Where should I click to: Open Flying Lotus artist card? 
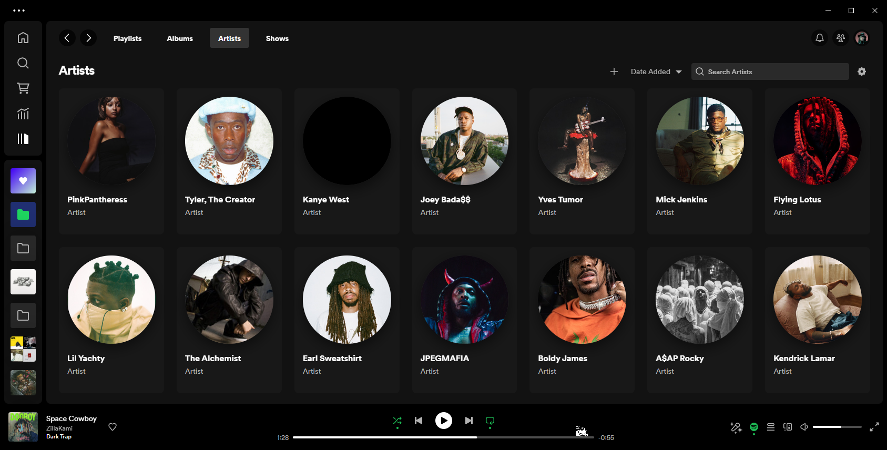click(x=818, y=161)
